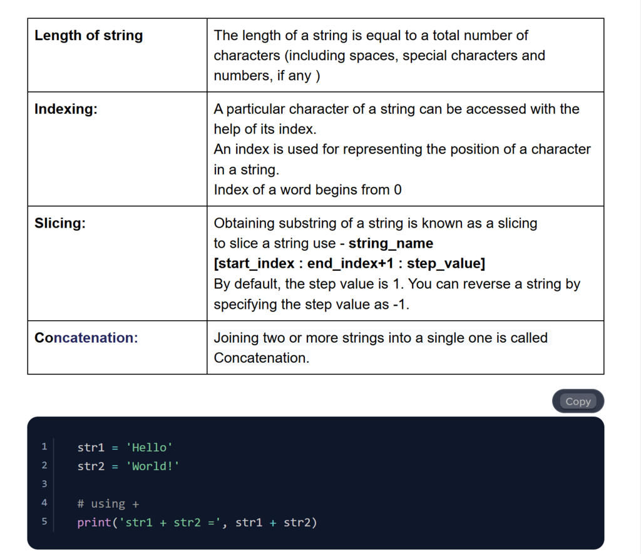Click the 'Indexing:' table heading
This screenshot has width=641, height=554.
[66, 109]
